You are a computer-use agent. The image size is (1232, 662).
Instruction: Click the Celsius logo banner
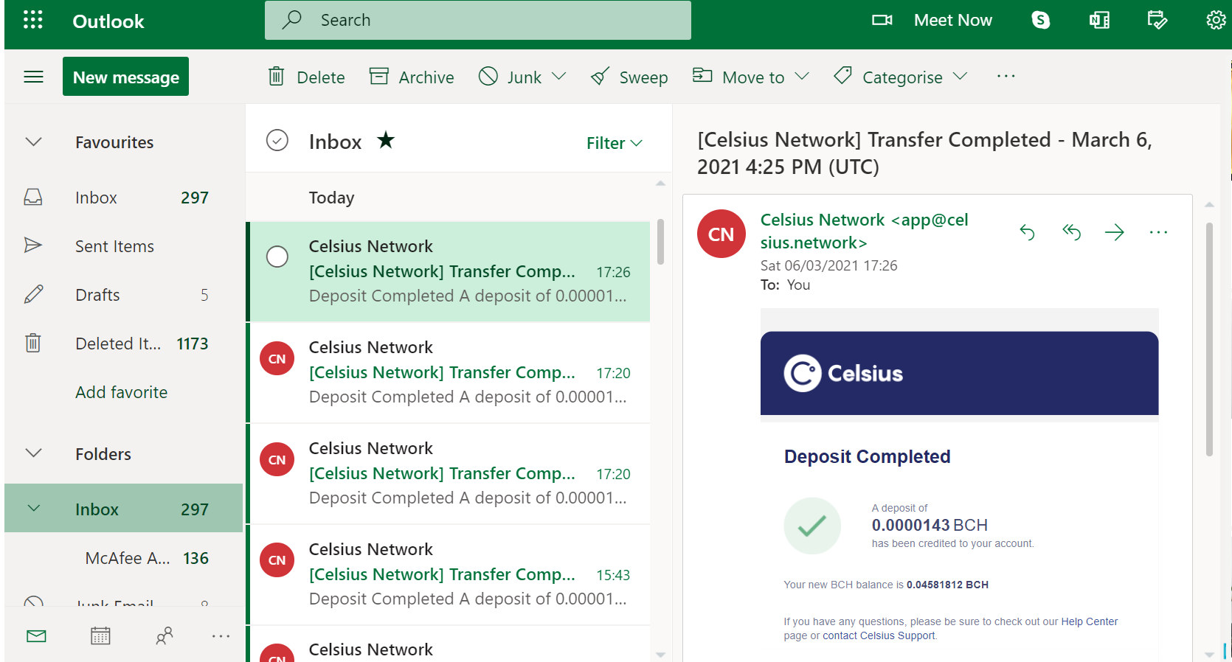click(959, 373)
